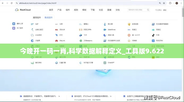Viewport: 184px width, 102px height.
Task: Open the Huawei WeLink component icon
Action: point(57,41)
